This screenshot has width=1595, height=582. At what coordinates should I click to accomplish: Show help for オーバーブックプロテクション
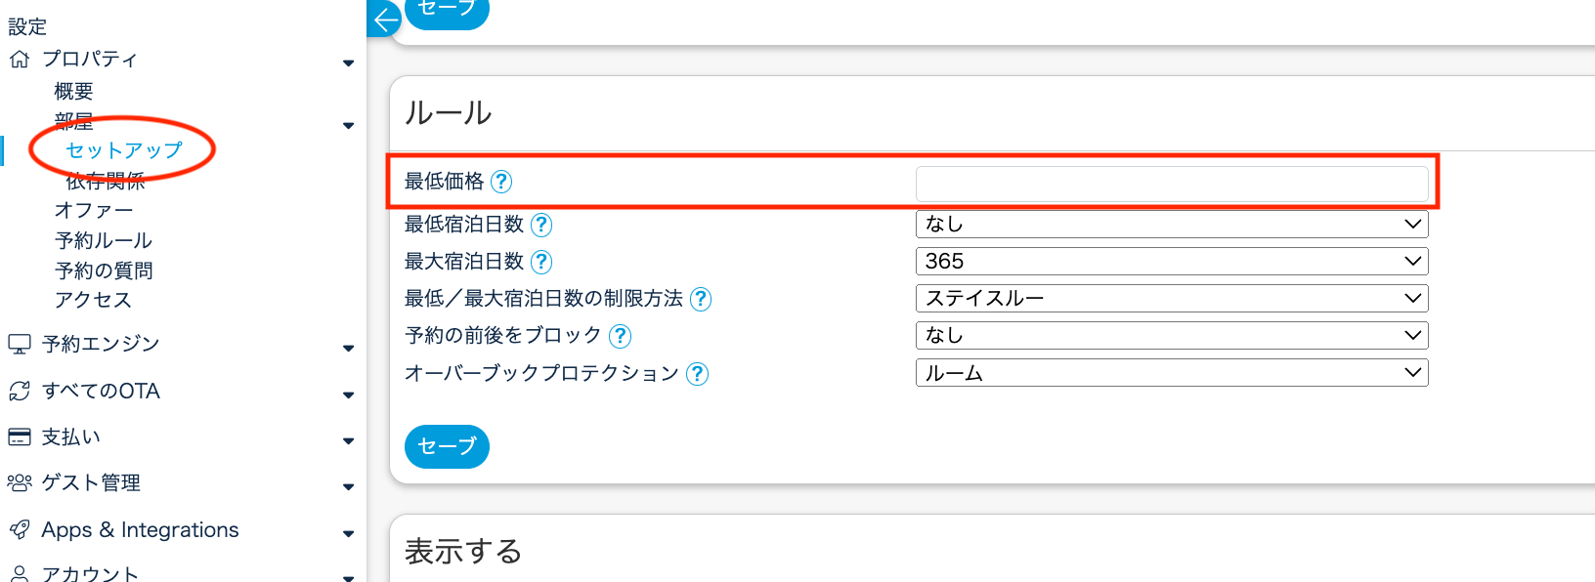point(697,374)
